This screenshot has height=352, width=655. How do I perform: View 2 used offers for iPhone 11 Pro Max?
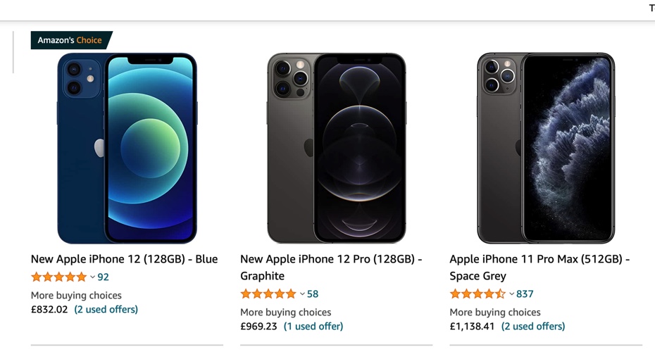533,327
